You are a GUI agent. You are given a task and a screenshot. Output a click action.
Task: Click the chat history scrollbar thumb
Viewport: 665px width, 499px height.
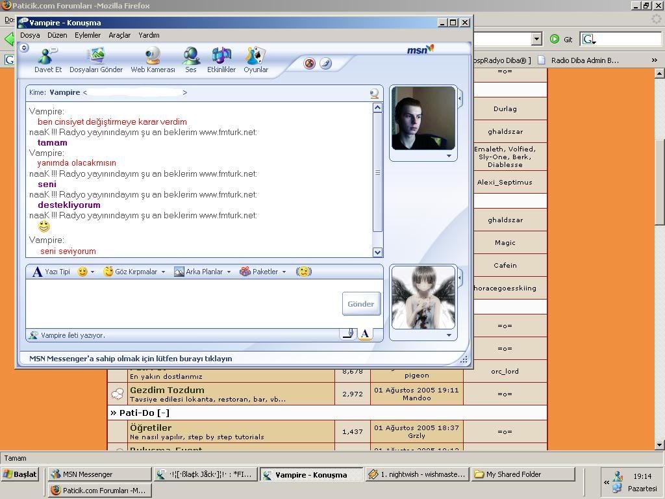(377, 172)
